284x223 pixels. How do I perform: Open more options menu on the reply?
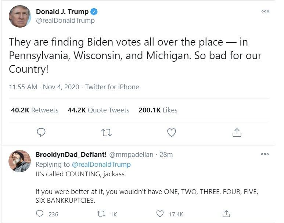point(265,154)
